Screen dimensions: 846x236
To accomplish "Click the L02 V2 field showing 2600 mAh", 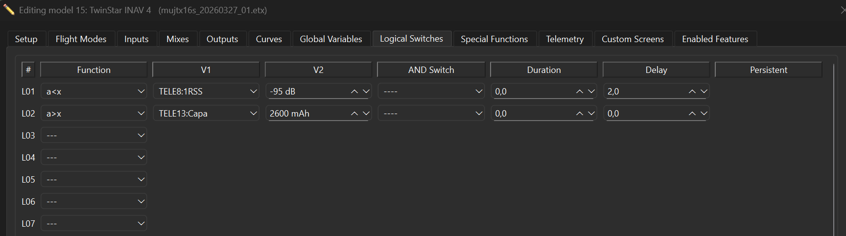I will 306,114.
